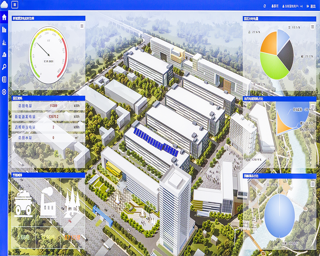Open the power tower sidebar icon
Image resolution: width=320 pixels, height=256 pixels.
[x=4, y=42]
